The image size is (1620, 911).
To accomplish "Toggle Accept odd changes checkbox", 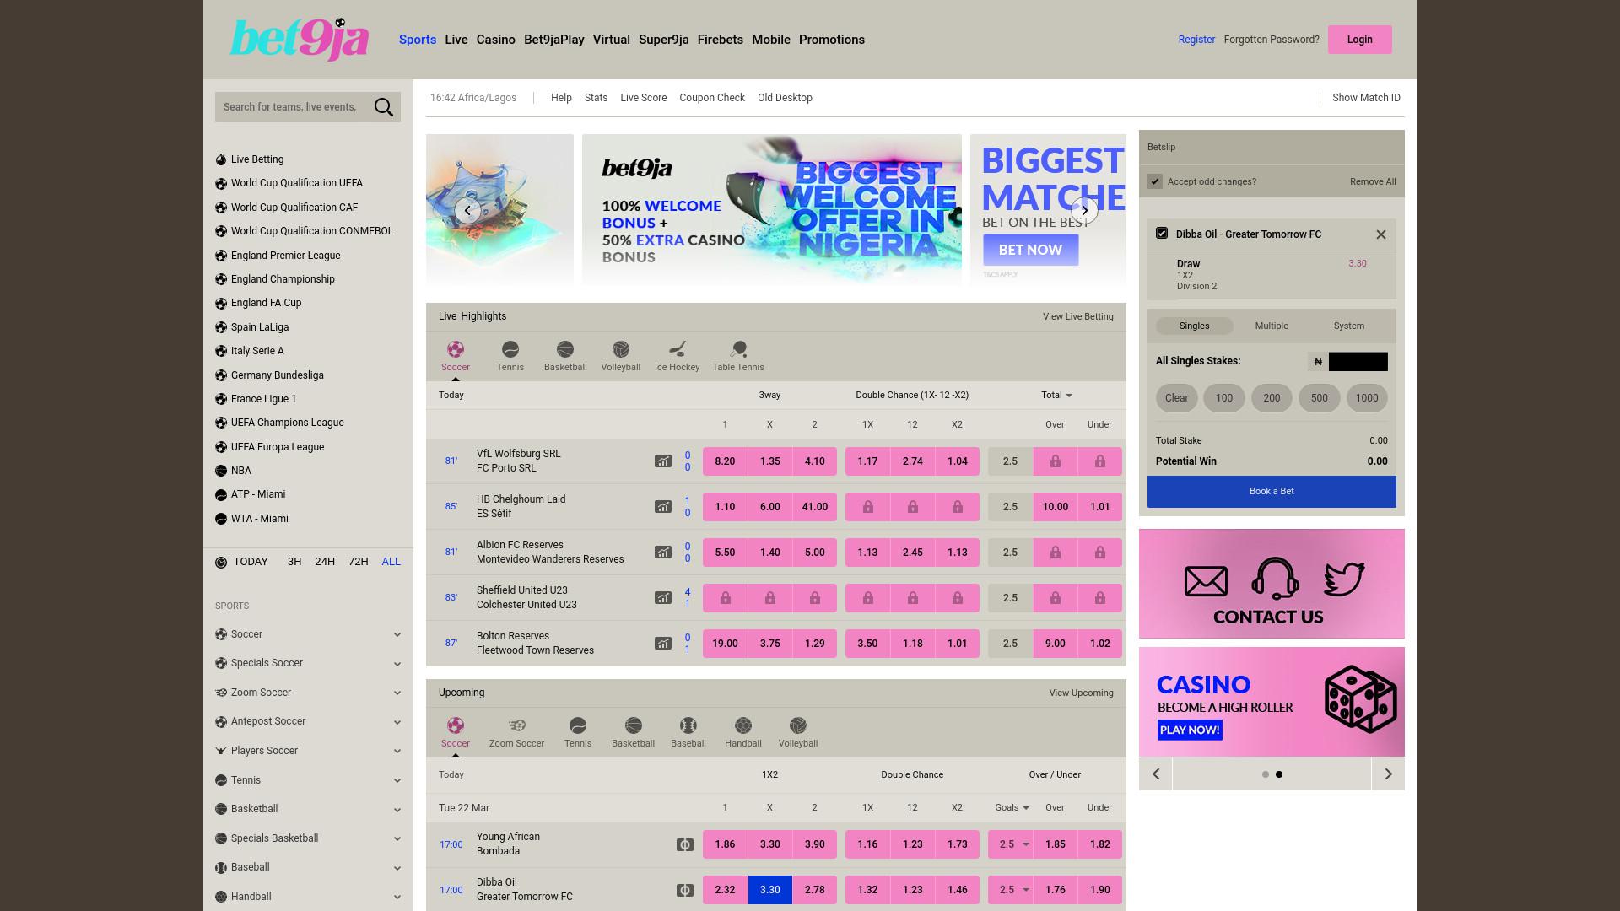I will (x=1155, y=181).
